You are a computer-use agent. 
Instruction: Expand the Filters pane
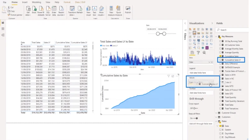(x=185, y=23)
